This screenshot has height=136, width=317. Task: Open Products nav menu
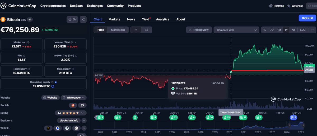point(134,6)
